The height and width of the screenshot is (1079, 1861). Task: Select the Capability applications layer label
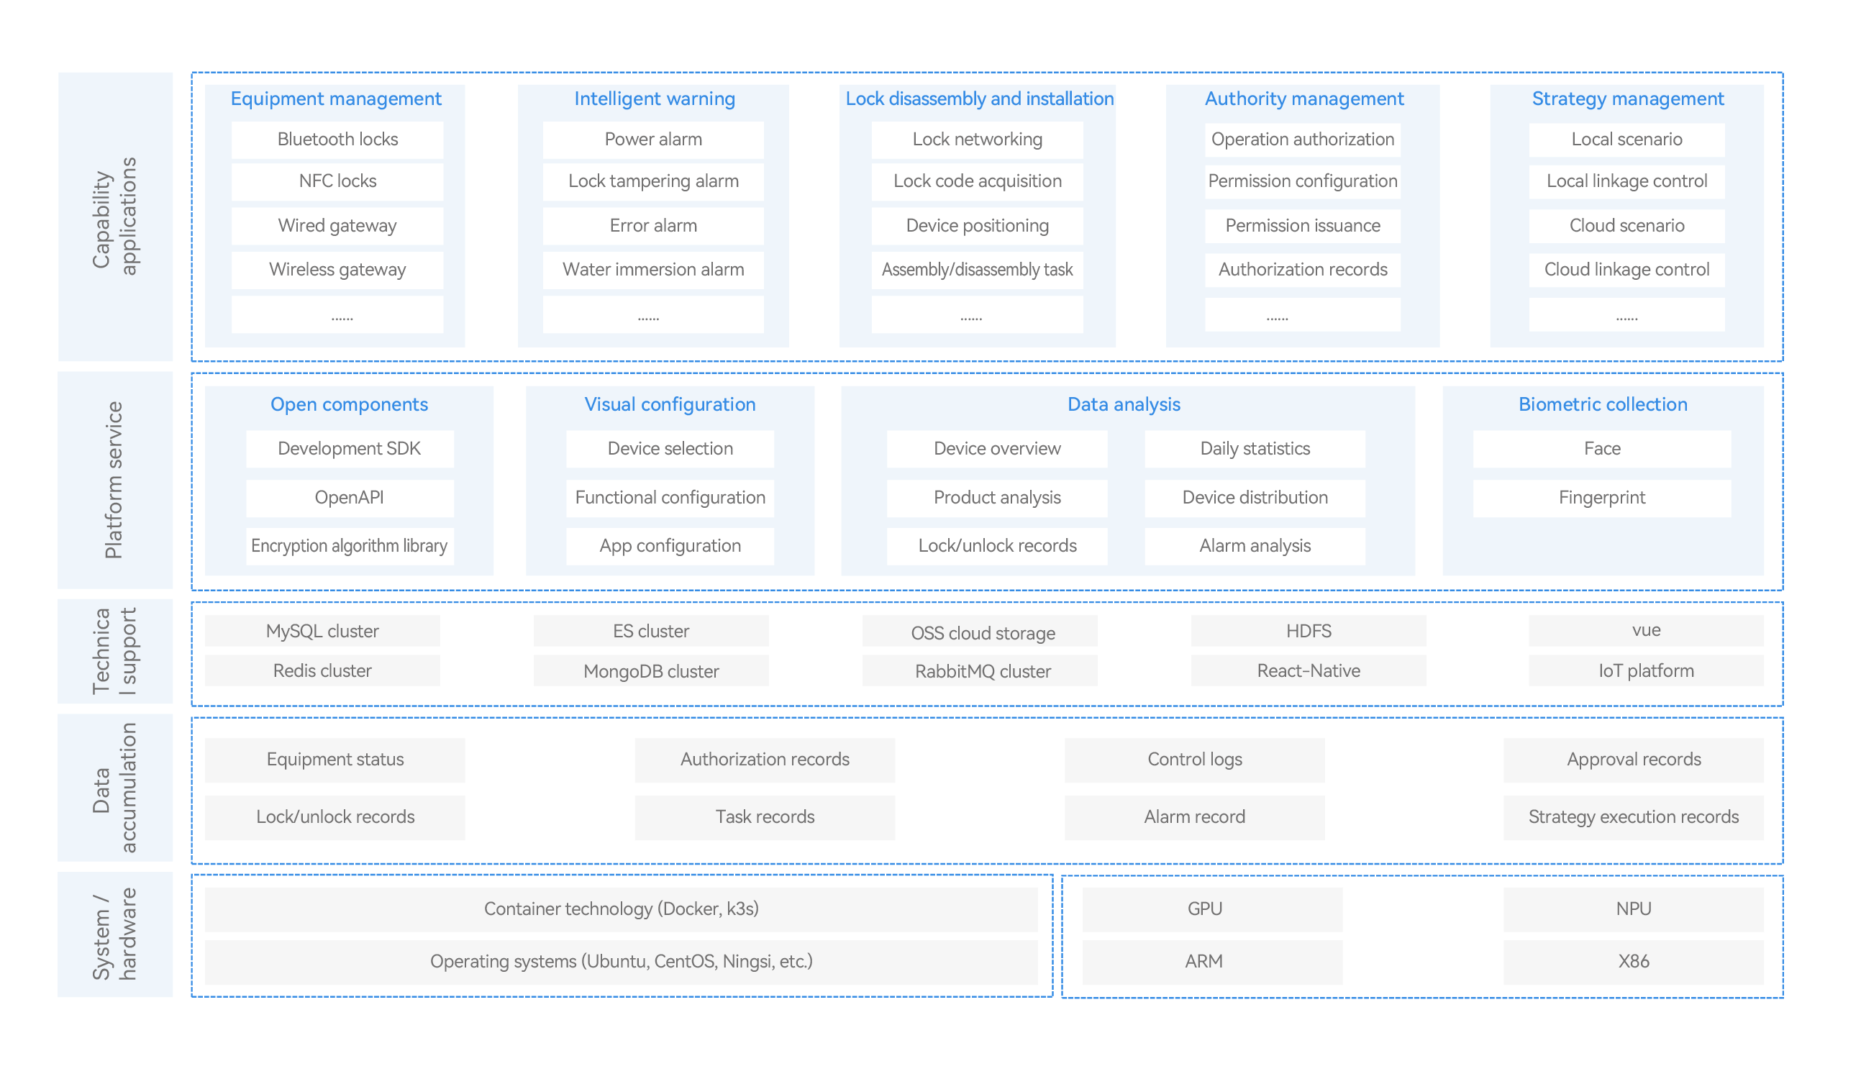tap(115, 217)
